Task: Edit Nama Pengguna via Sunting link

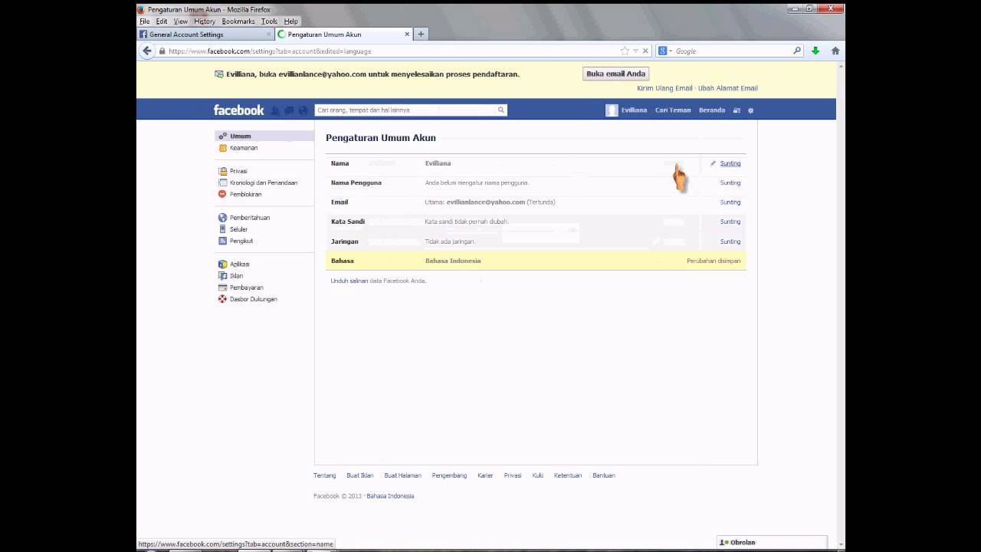Action: click(730, 182)
